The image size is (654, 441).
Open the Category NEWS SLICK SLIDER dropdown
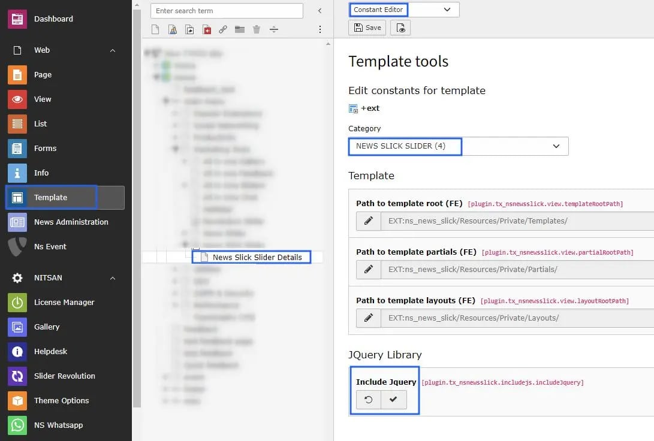458,146
